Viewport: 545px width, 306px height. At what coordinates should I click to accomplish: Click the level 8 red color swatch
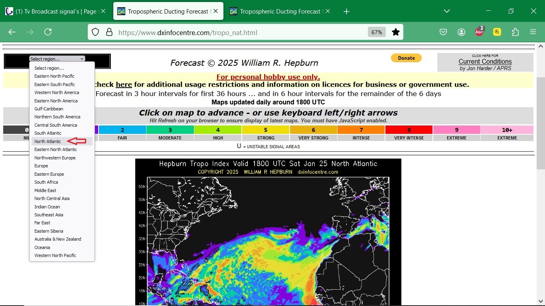pos(409,130)
